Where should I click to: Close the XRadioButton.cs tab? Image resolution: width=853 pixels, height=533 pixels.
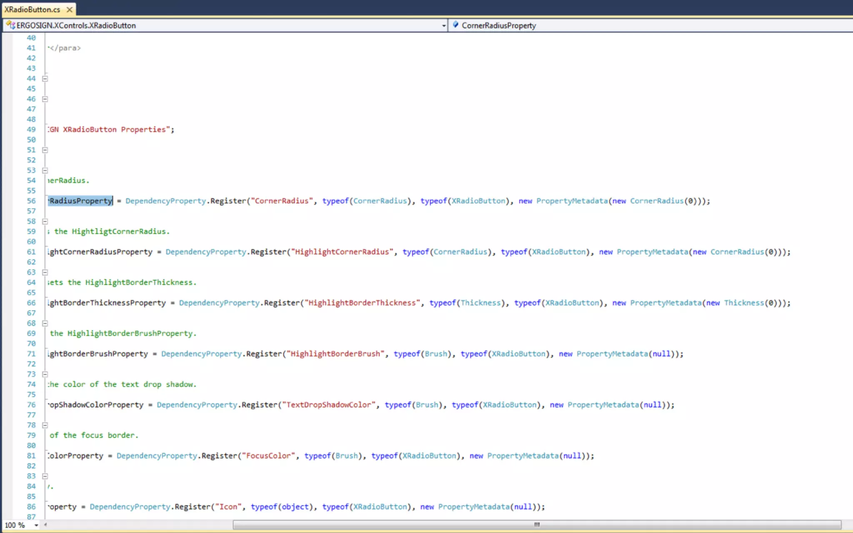[x=70, y=9]
